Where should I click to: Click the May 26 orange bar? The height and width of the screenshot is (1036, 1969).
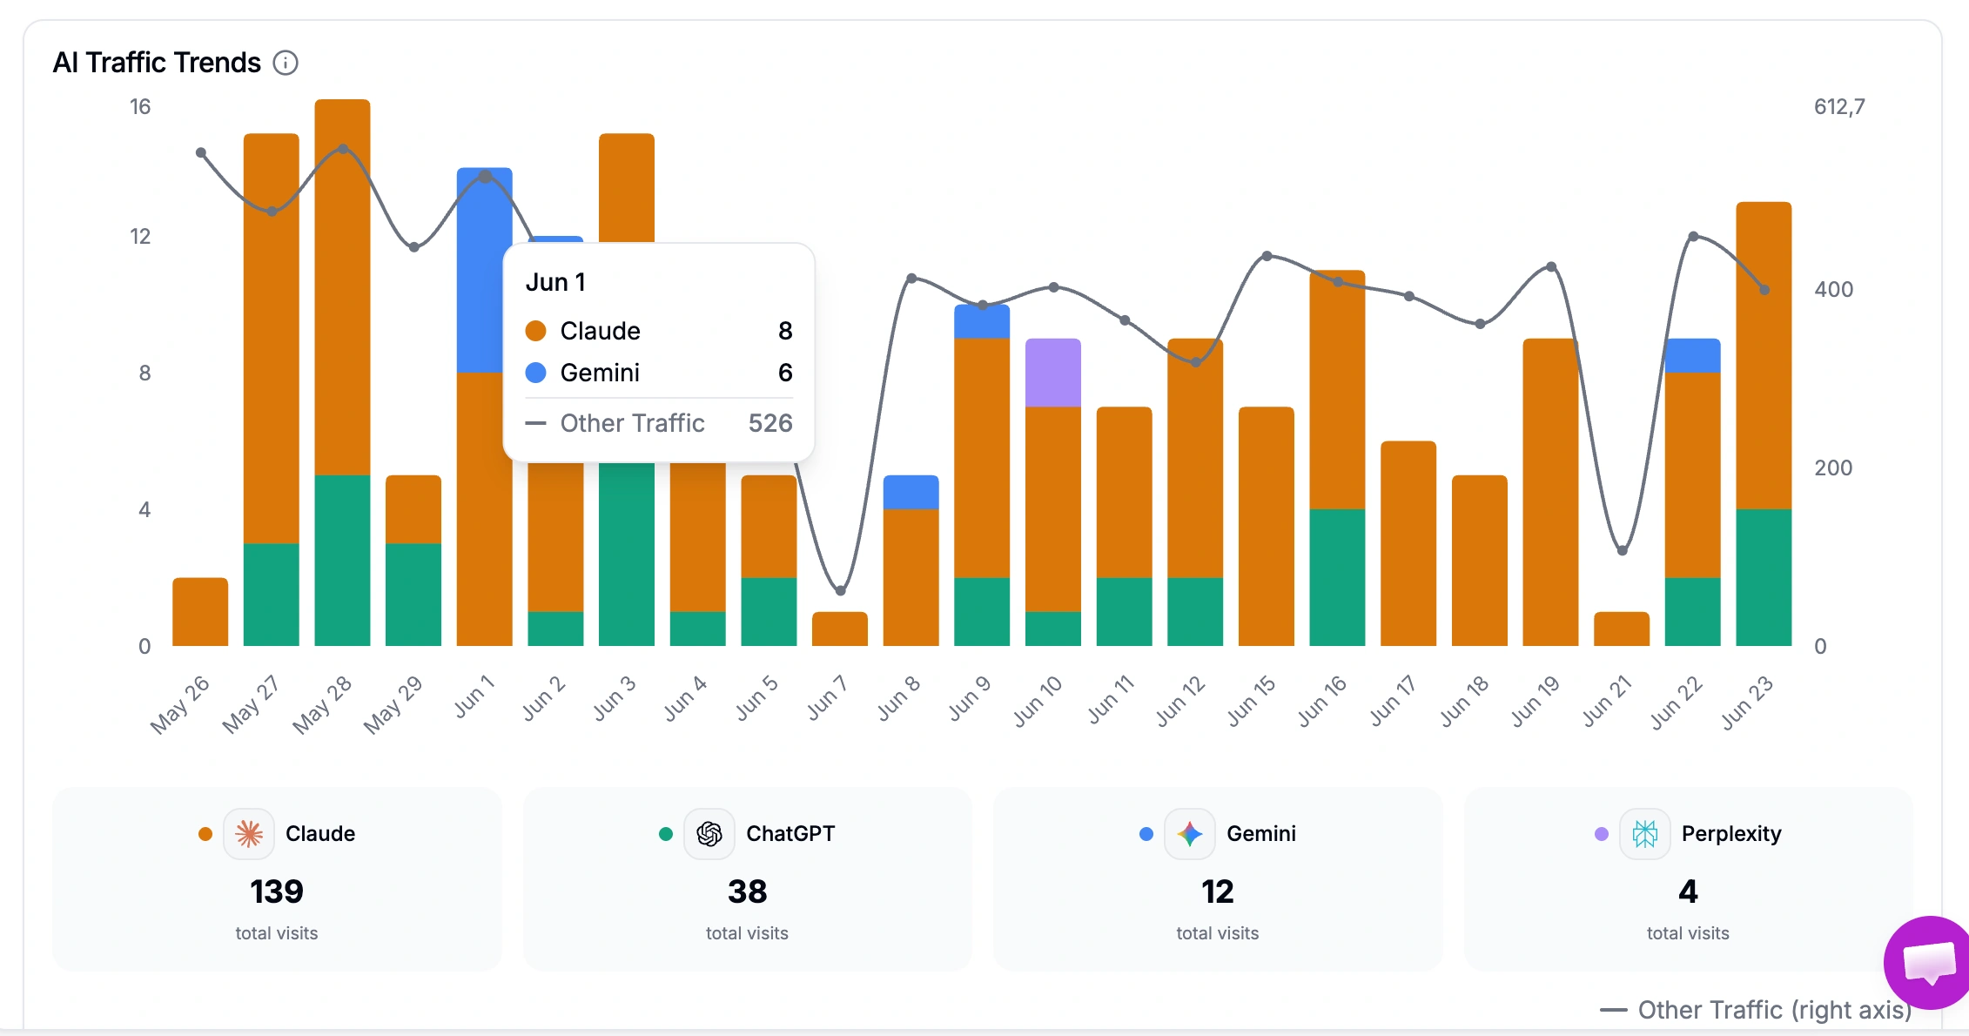click(x=200, y=612)
